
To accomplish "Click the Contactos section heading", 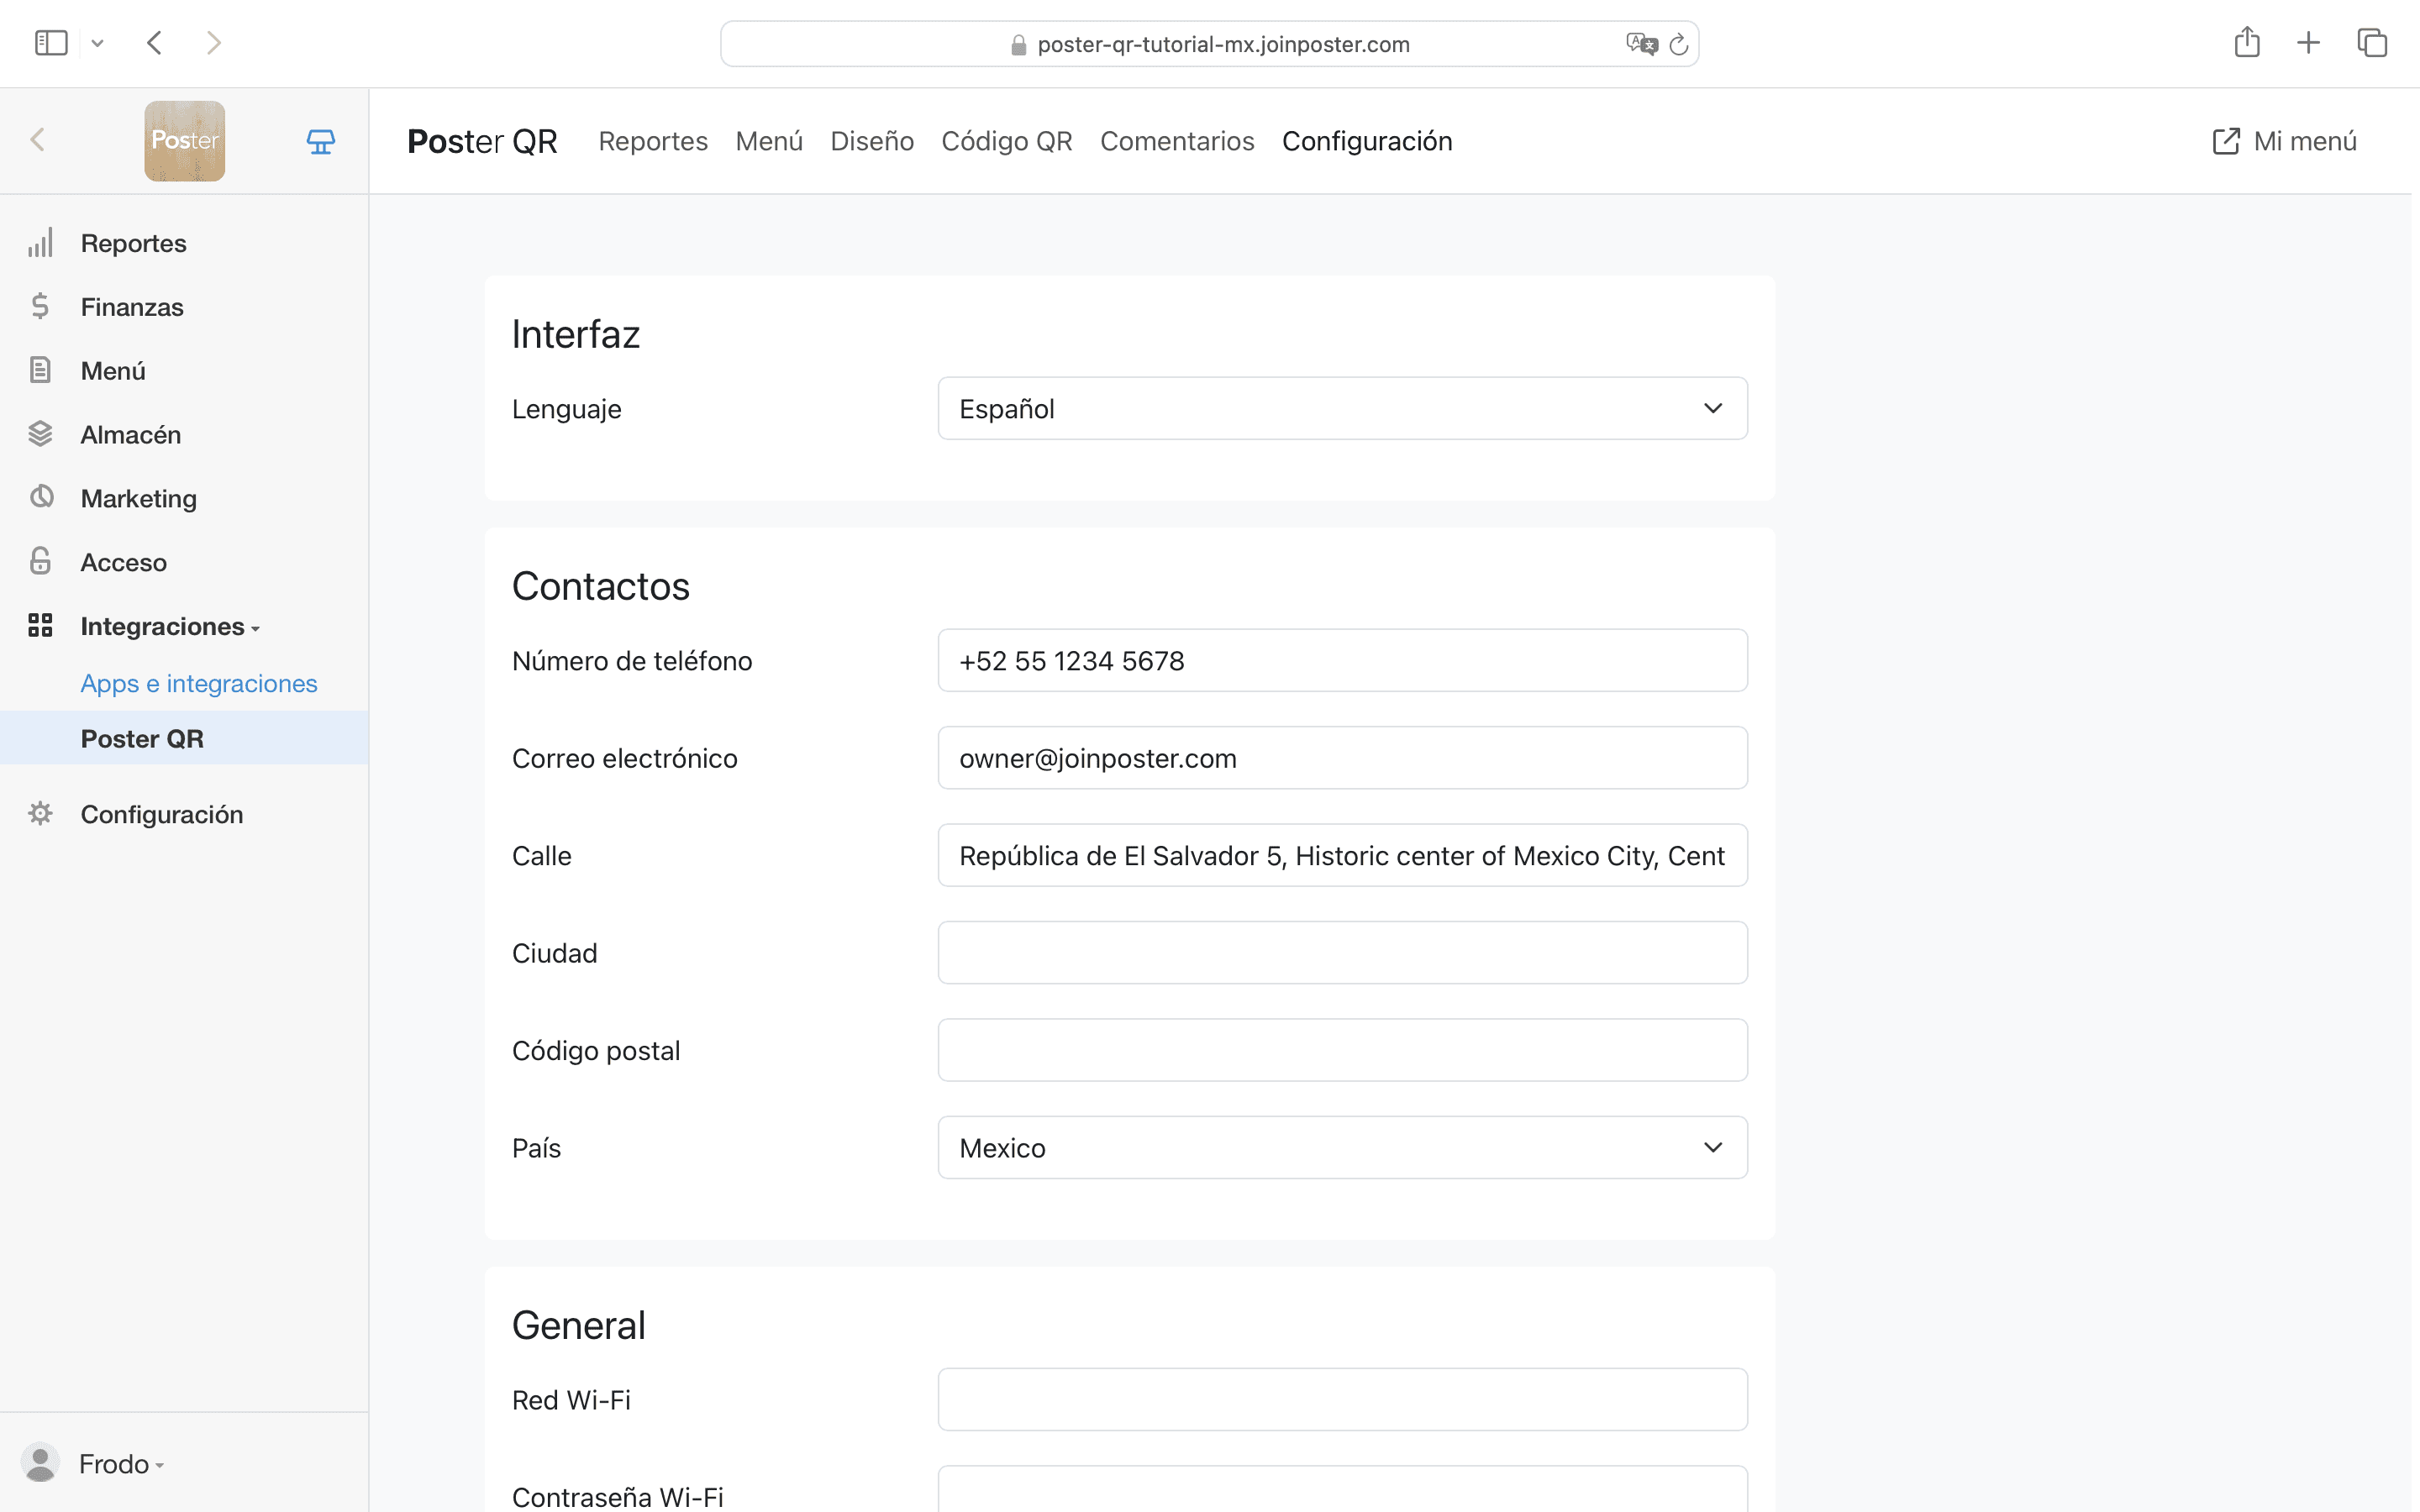I will pos(601,586).
